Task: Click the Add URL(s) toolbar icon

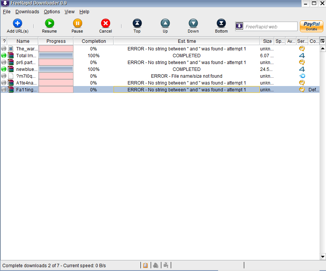Action: pos(17,24)
